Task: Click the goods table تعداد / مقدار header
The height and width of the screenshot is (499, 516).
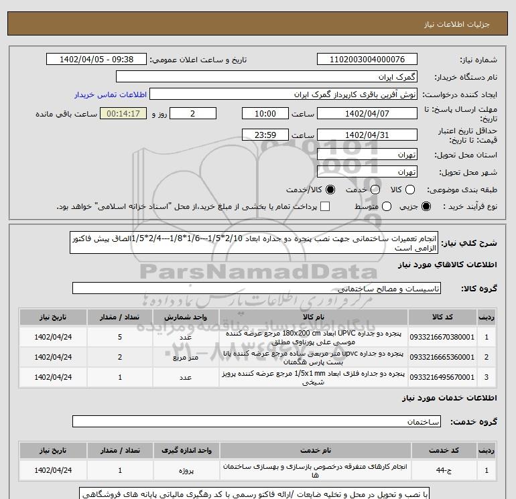Action: (x=120, y=317)
